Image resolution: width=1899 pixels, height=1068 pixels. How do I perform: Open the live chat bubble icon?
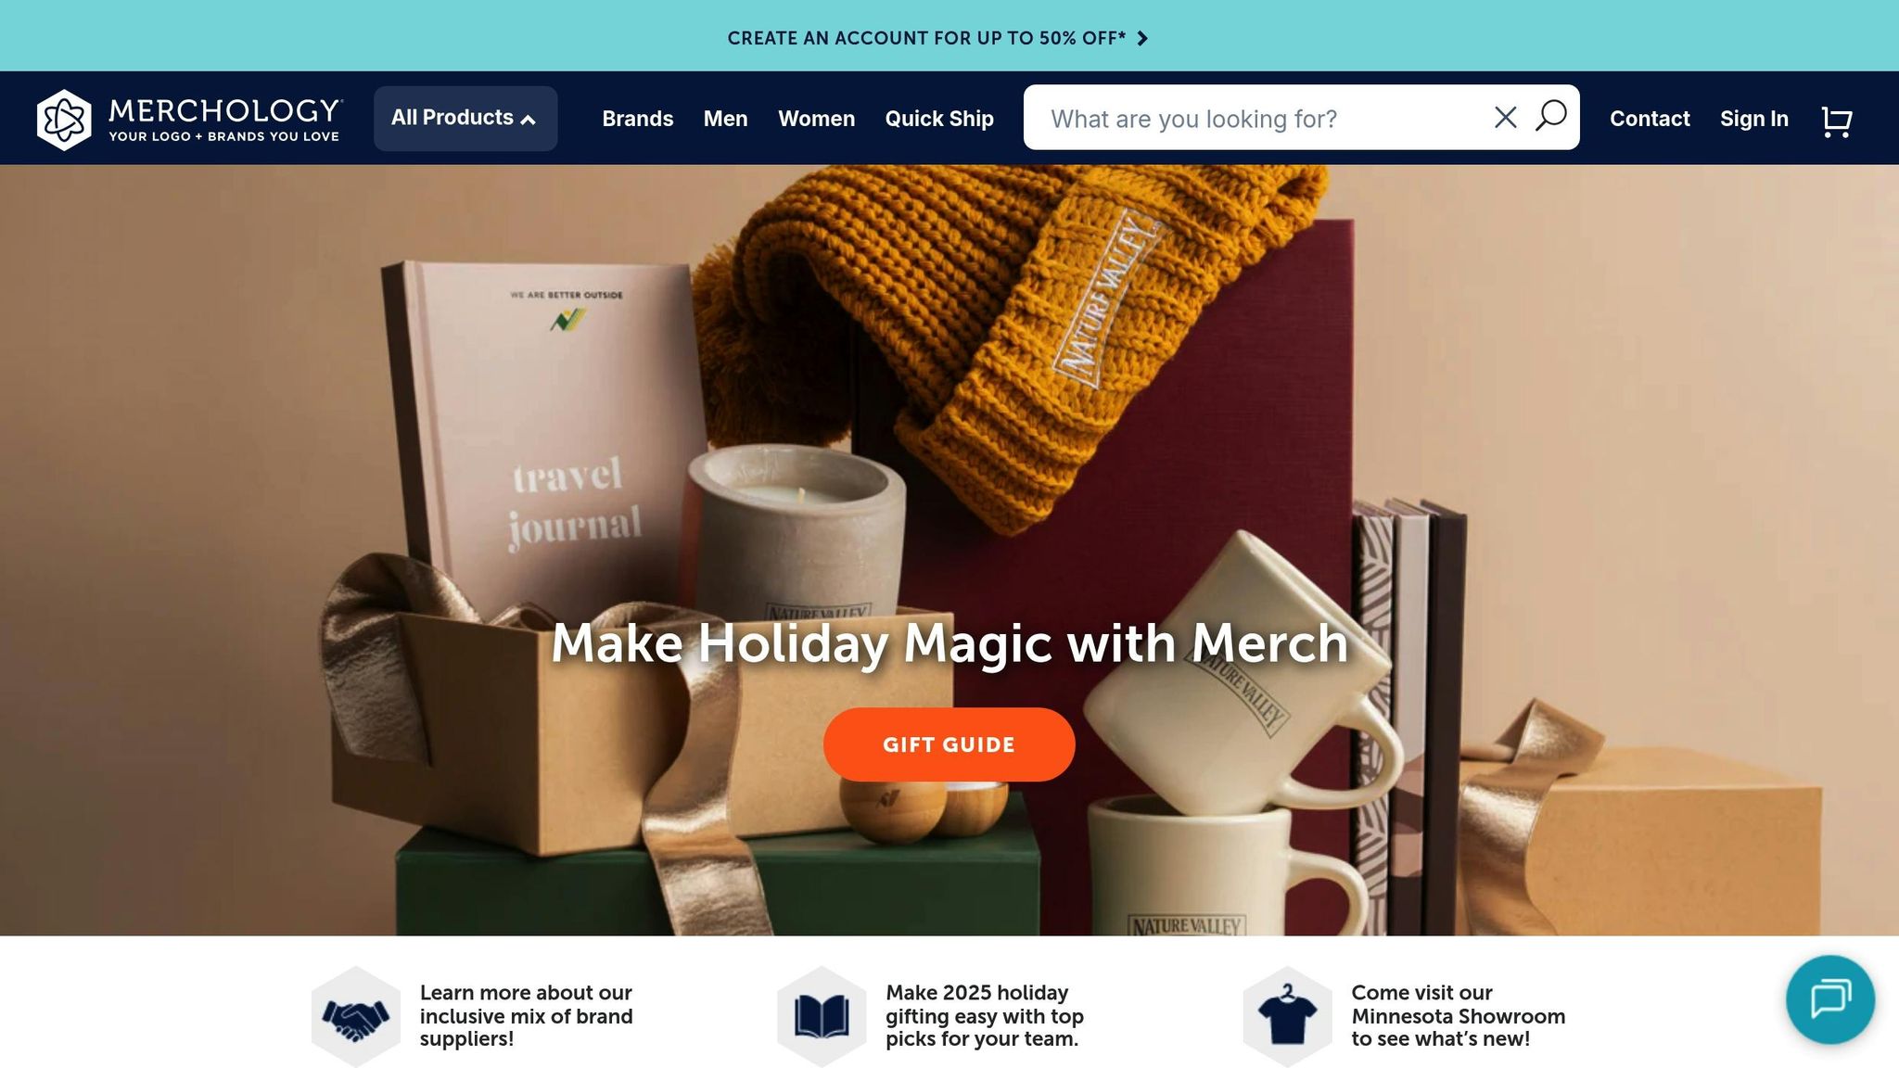point(1830,999)
